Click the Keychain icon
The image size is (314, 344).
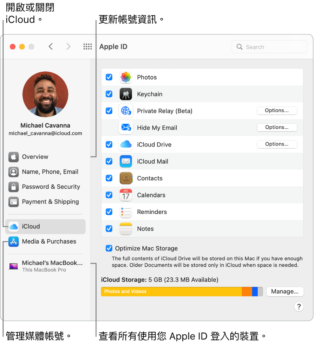pos(126,94)
